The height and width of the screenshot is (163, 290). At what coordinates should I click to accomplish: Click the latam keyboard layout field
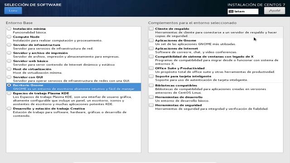click(243, 11)
